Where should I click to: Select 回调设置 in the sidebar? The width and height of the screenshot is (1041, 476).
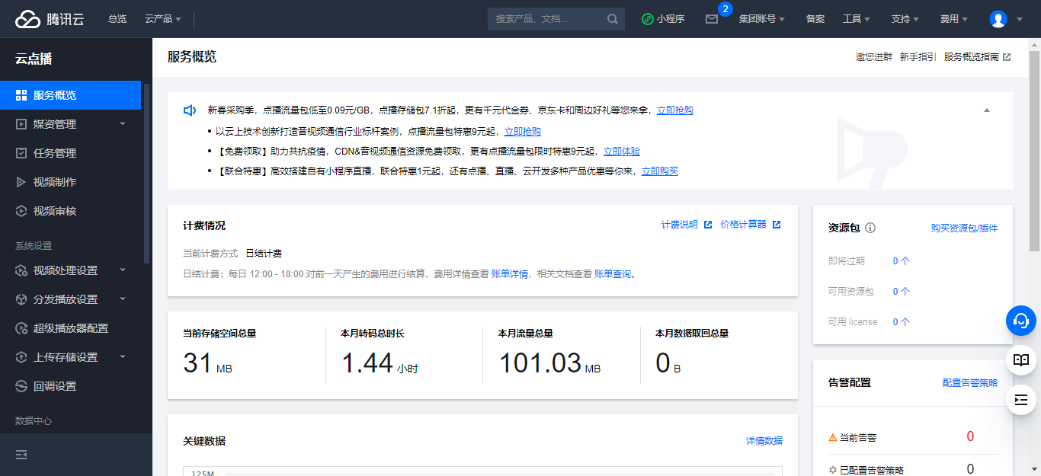click(70, 386)
